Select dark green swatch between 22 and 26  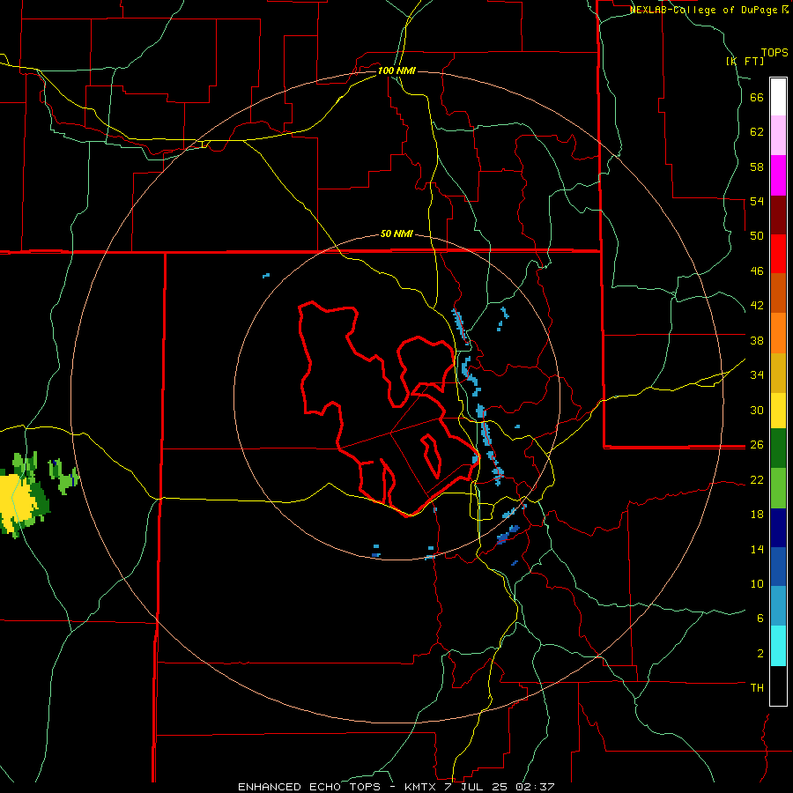tap(778, 448)
